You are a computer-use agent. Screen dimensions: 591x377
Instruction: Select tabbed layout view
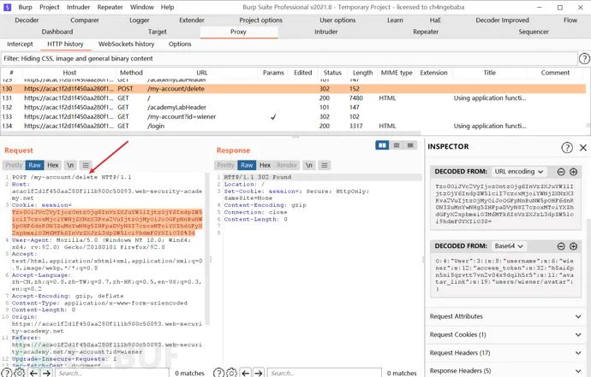click(x=410, y=145)
